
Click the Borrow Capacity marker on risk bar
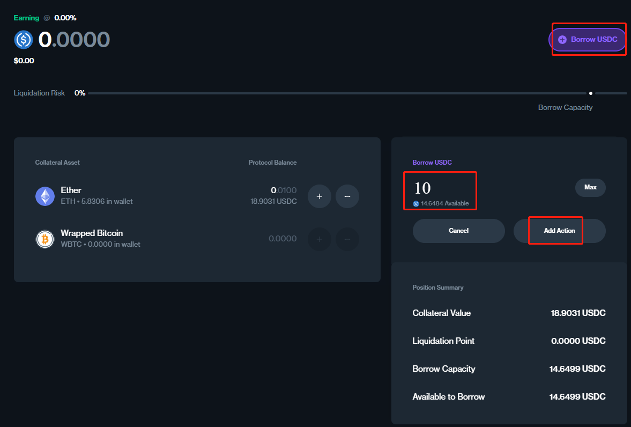[x=591, y=93]
